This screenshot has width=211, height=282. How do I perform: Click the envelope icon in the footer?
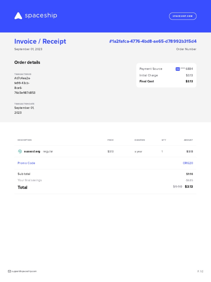(x=9, y=271)
